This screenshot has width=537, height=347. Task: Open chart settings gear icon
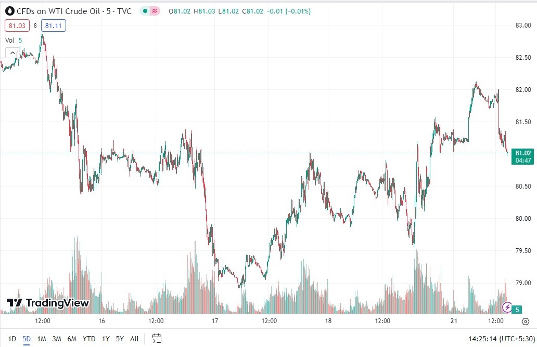point(525,322)
